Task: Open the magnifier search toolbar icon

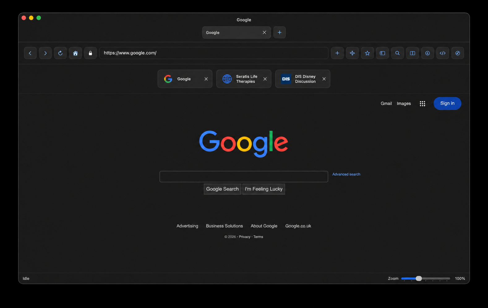Action: [397, 53]
